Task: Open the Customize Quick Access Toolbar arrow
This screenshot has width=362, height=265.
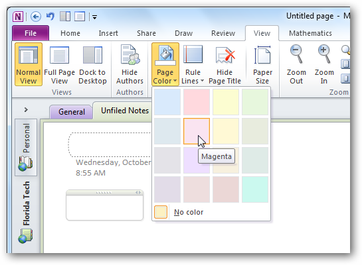Action: tap(94, 17)
